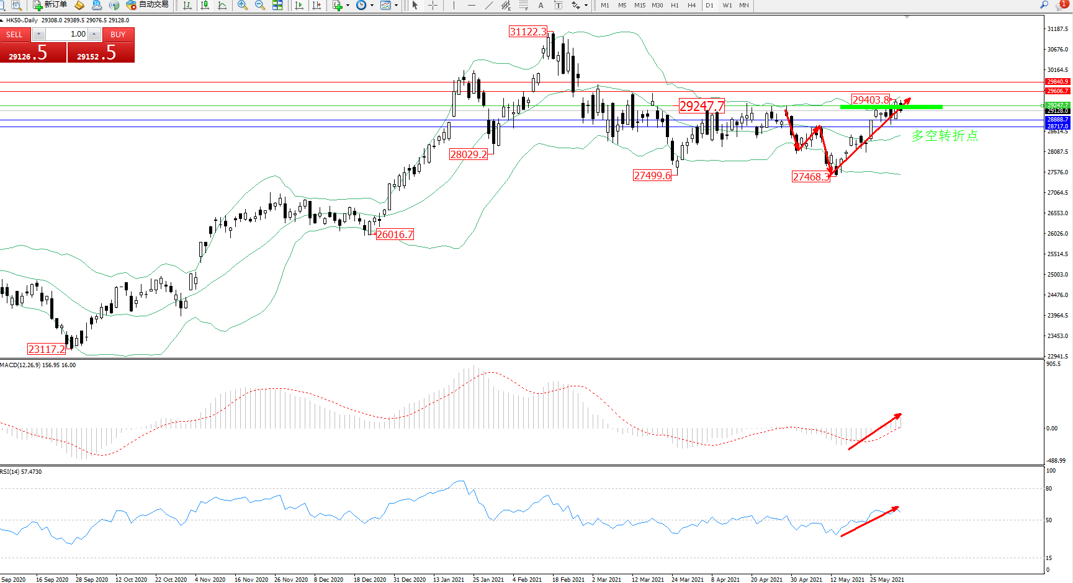Click the zoom in magnifier icon
Screen dimensions: 1073x583
(243, 5)
